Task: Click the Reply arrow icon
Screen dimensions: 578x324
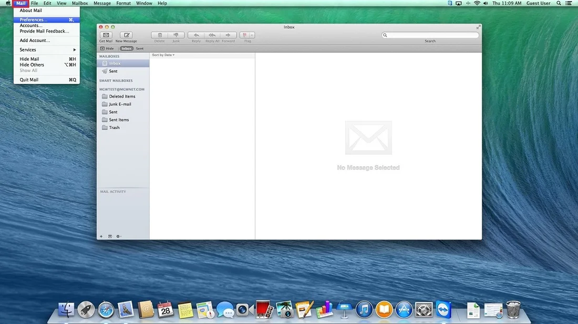Action: [196, 35]
